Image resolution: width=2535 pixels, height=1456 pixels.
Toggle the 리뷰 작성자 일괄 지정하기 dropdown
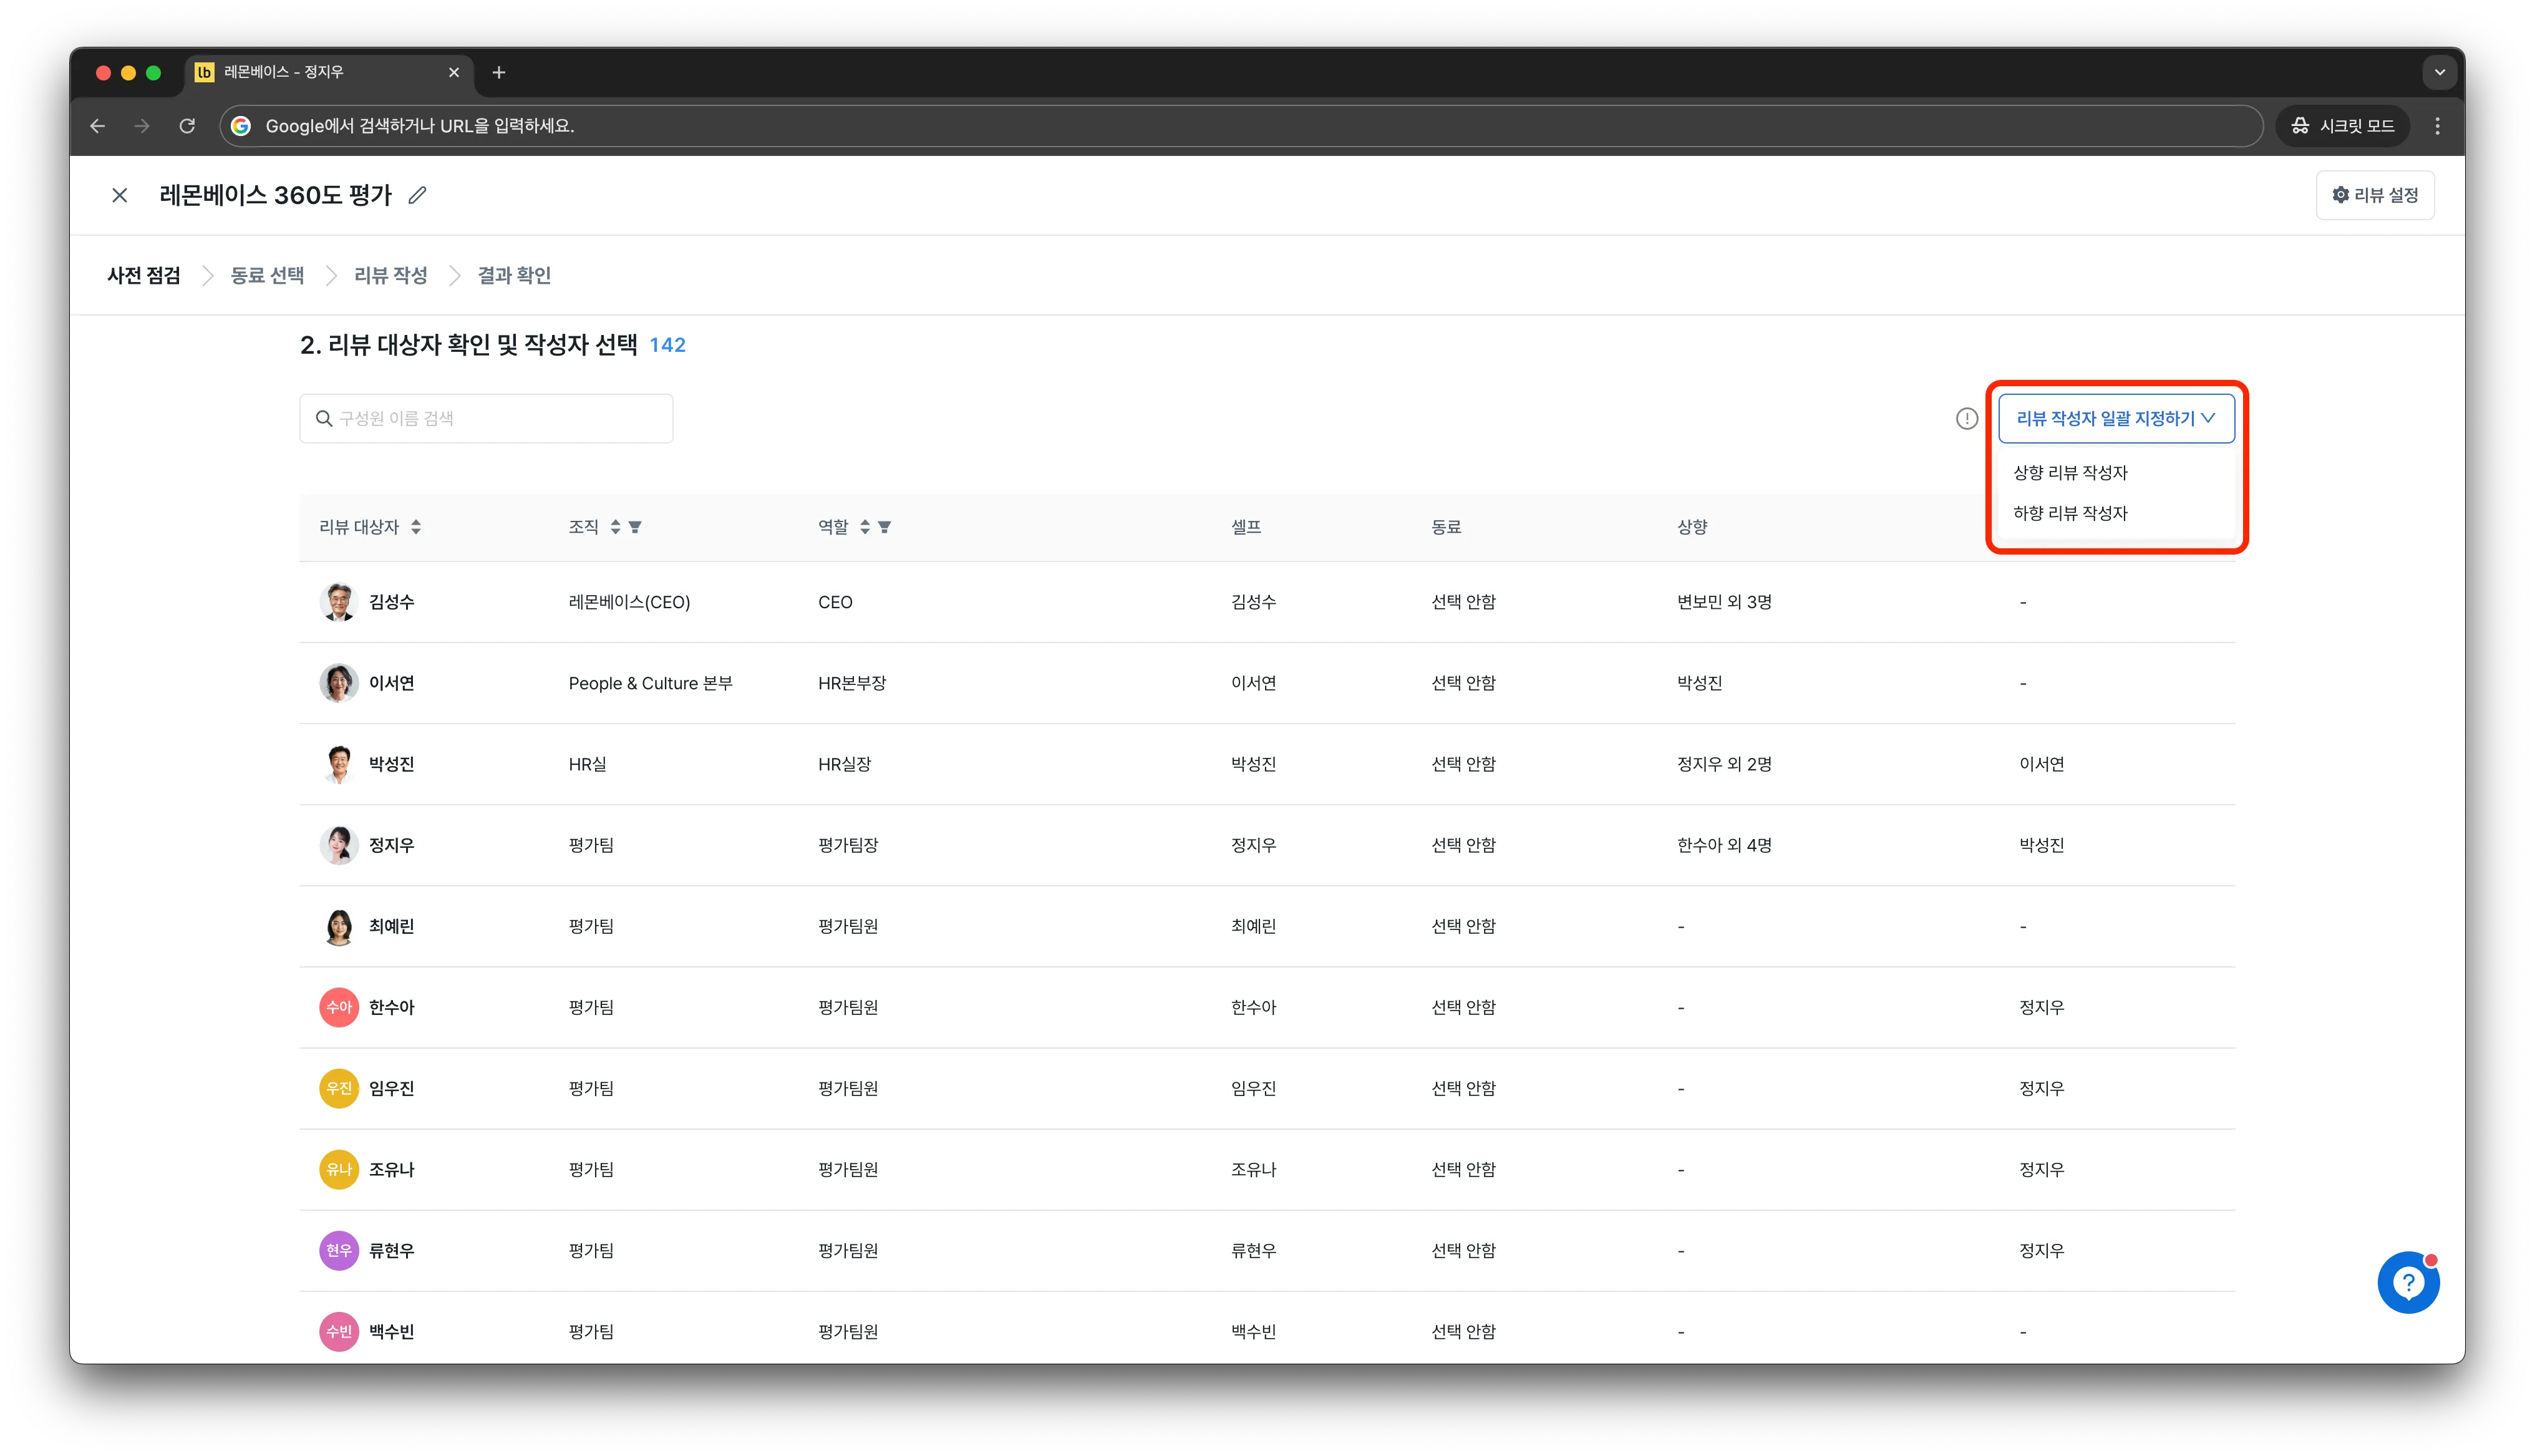coord(2116,418)
